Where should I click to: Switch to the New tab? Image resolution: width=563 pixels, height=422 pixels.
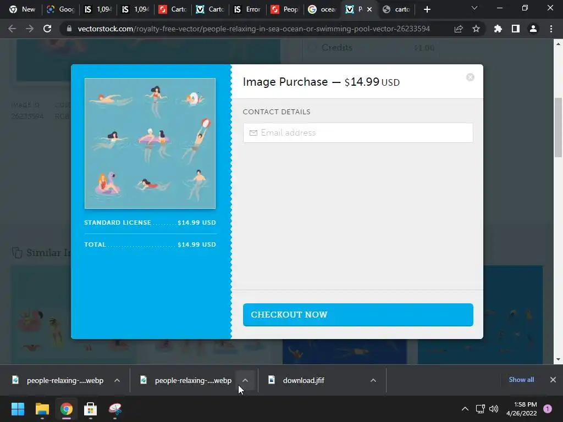click(22, 9)
